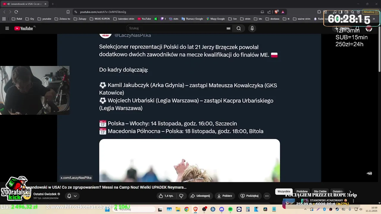Toggle notification bell for Ostatni Gwizdek
The height and width of the screenshot is (214, 381).
coord(69,196)
